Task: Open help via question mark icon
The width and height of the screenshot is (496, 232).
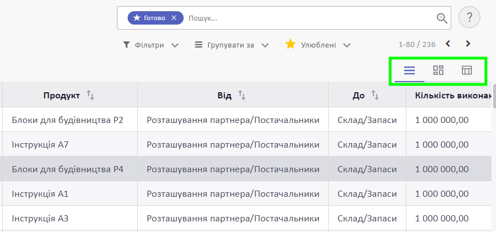Action: coord(470,17)
